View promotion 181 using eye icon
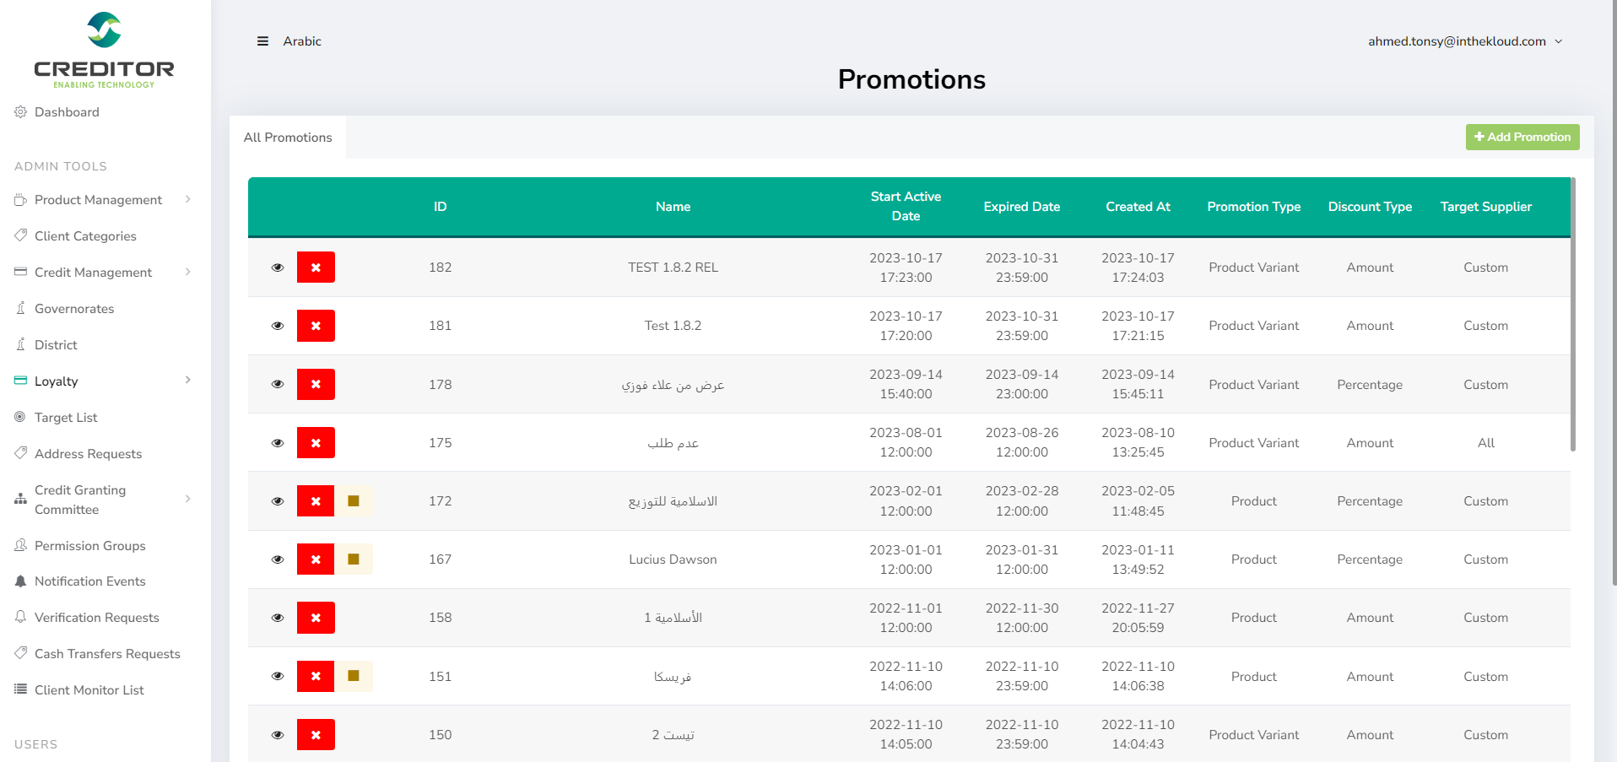 (278, 326)
